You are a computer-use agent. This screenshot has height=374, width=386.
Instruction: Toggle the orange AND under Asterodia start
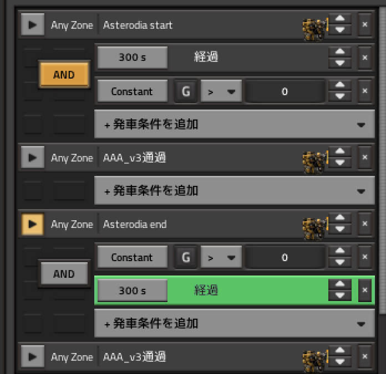[64, 75]
